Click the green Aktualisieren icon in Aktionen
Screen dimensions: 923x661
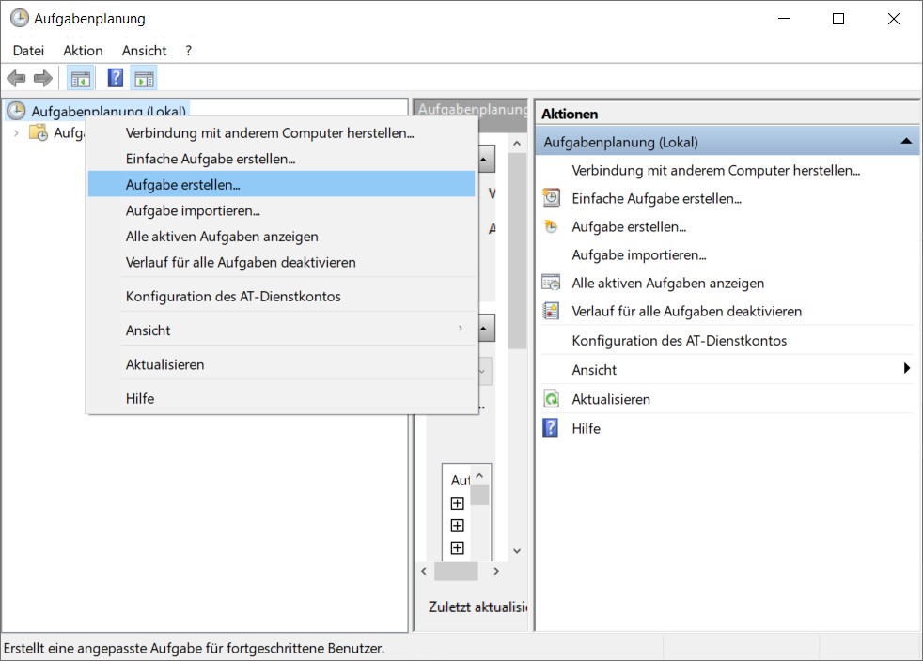[552, 399]
